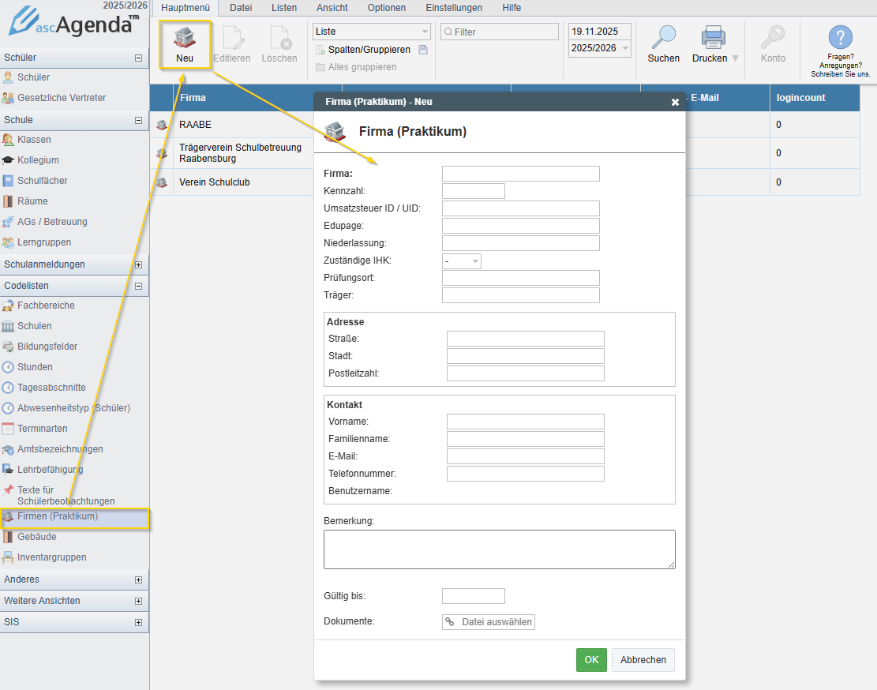Screen dimensions: 877x690
Task: Click the Neu building icon in toolbar
Action: tap(185, 39)
